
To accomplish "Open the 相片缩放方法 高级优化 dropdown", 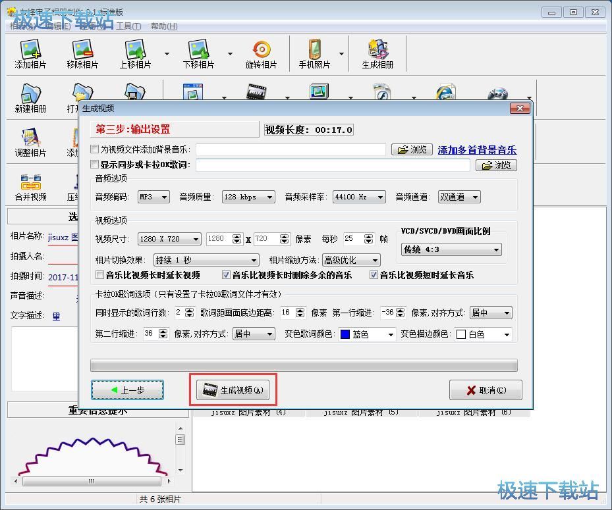I will point(351,260).
